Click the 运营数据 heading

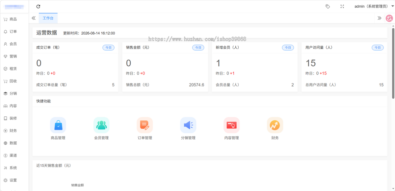(x=47, y=33)
